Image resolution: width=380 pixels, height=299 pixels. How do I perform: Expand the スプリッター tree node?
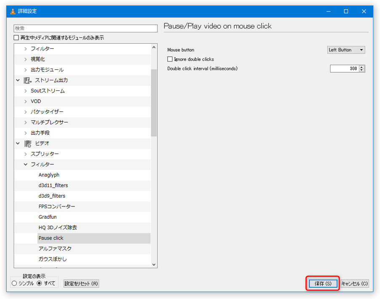tap(25, 154)
